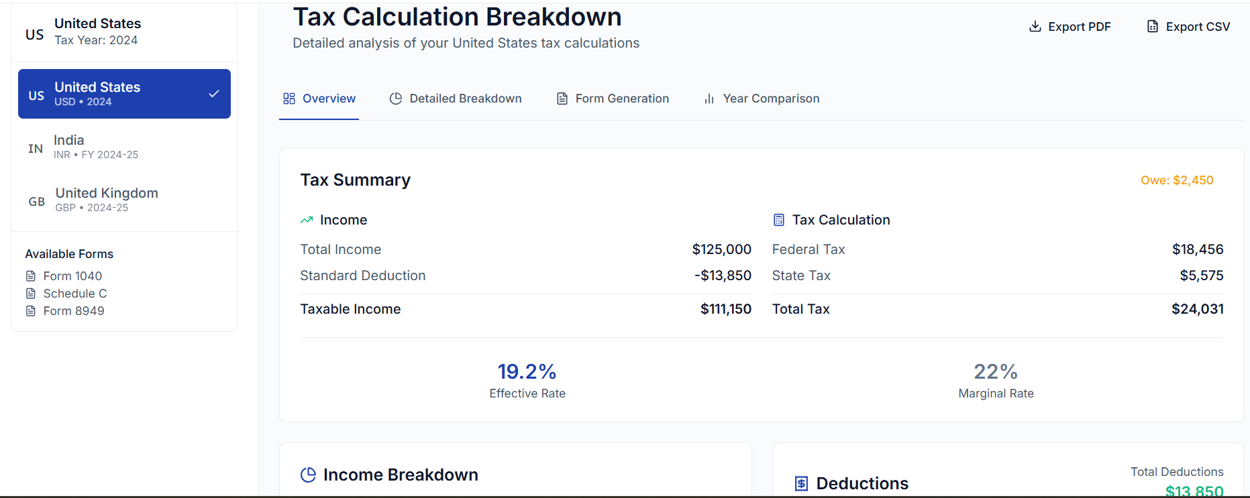
Task: Click the Tax Calculation calculator icon
Action: tap(779, 220)
